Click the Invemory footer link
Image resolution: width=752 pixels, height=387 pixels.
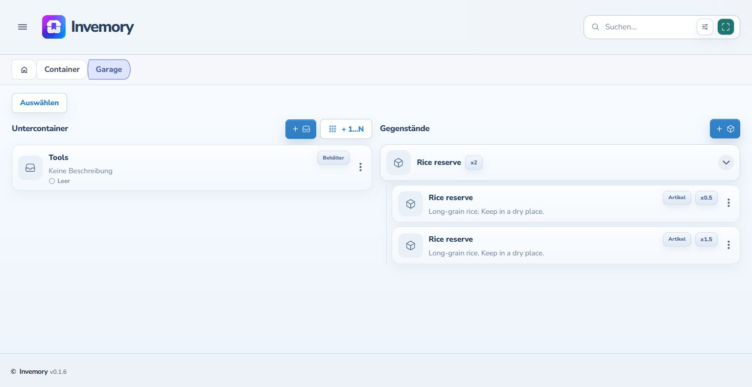(x=33, y=372)
